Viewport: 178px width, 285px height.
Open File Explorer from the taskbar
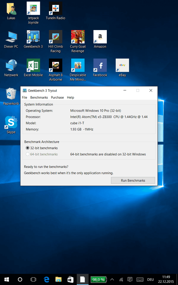click(58, 279)
